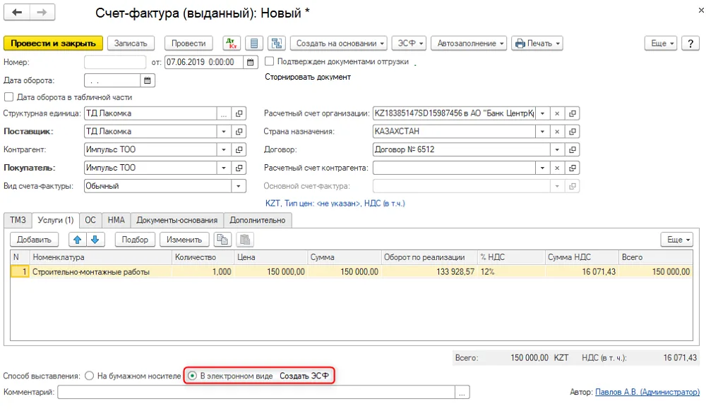706x413 pixels.
Task: Click into the Комментарий input field
Action: pos(256,393)
